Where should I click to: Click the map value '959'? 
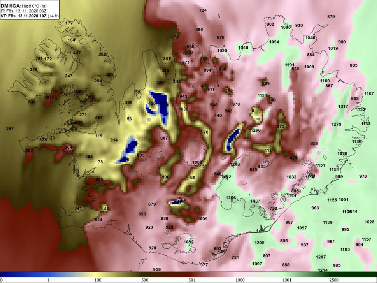click(x=157, y=269)
